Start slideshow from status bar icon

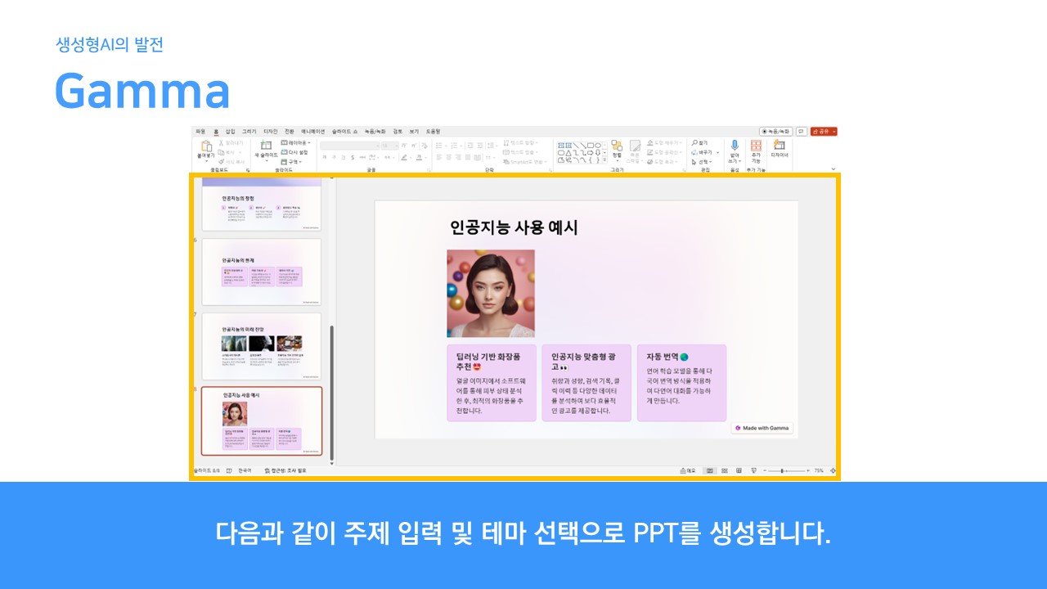pos(753,470)
